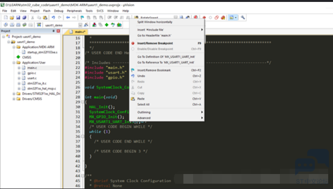
Task: Open the Advanced submenu
Action: [166, 118]
